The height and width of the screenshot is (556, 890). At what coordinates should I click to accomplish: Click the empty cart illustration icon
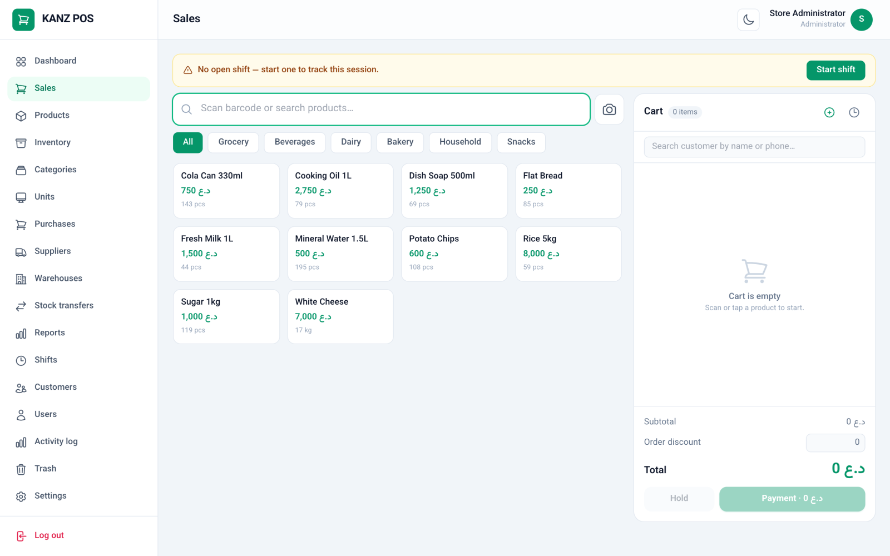[754, 271]
